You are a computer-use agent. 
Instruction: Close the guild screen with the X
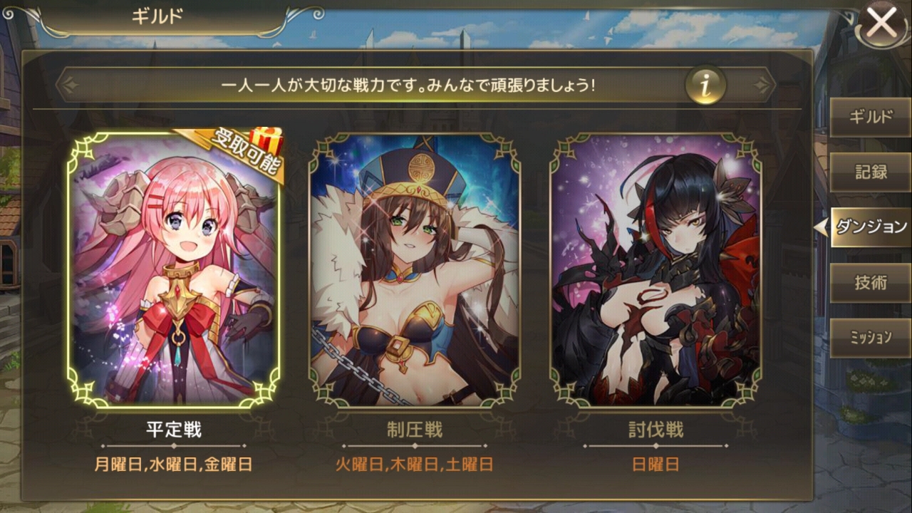(x=882, y=23)
